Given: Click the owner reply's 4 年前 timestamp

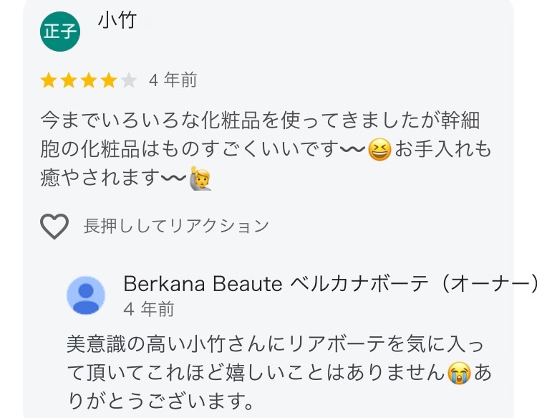Looking at the screenshot, I should (148, 309).
